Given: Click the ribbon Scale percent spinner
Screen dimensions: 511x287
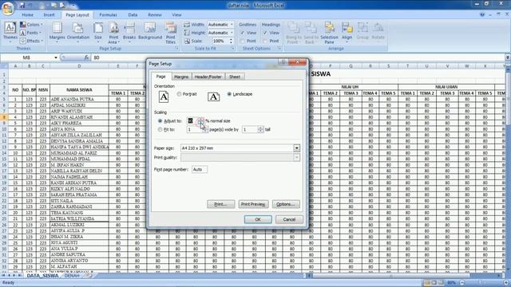Looking at the screenshot, I should (x=231, y=41).
